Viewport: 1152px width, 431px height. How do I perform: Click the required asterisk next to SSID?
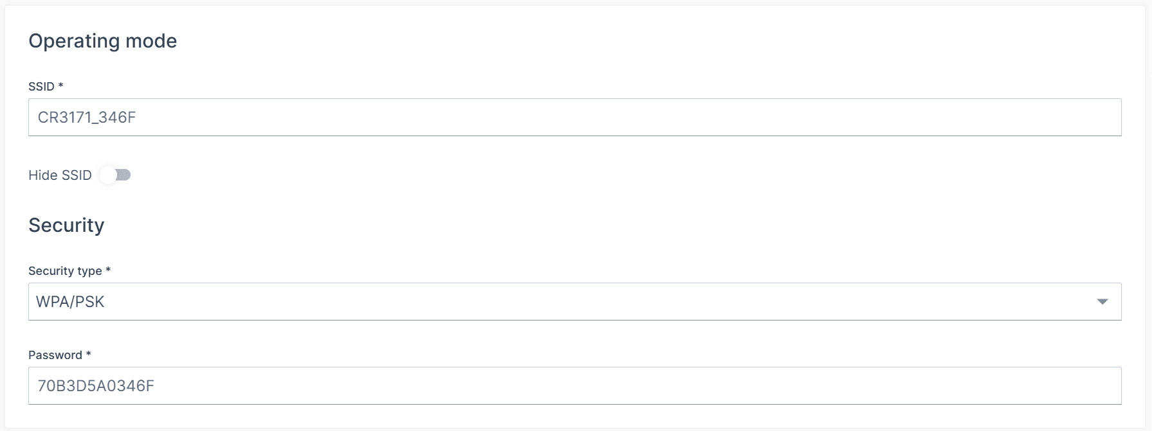[60, 85]
